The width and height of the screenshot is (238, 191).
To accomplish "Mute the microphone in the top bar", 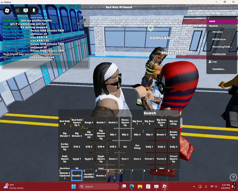I will tap(34, 11).
